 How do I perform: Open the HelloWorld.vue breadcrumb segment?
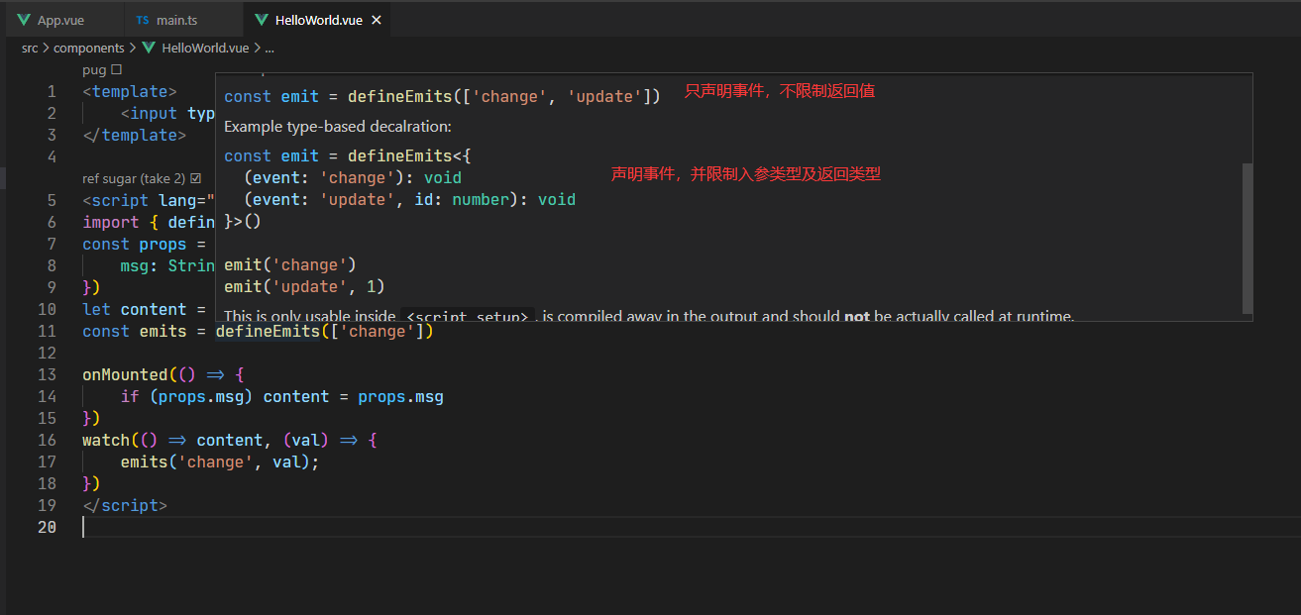pos(205,48)
